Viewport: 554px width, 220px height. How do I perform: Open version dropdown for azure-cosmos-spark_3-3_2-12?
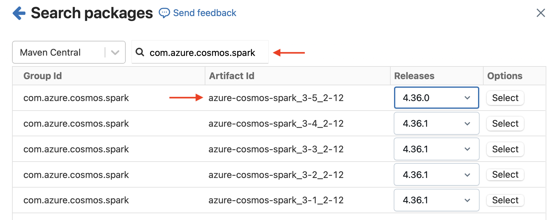[436, 149]
